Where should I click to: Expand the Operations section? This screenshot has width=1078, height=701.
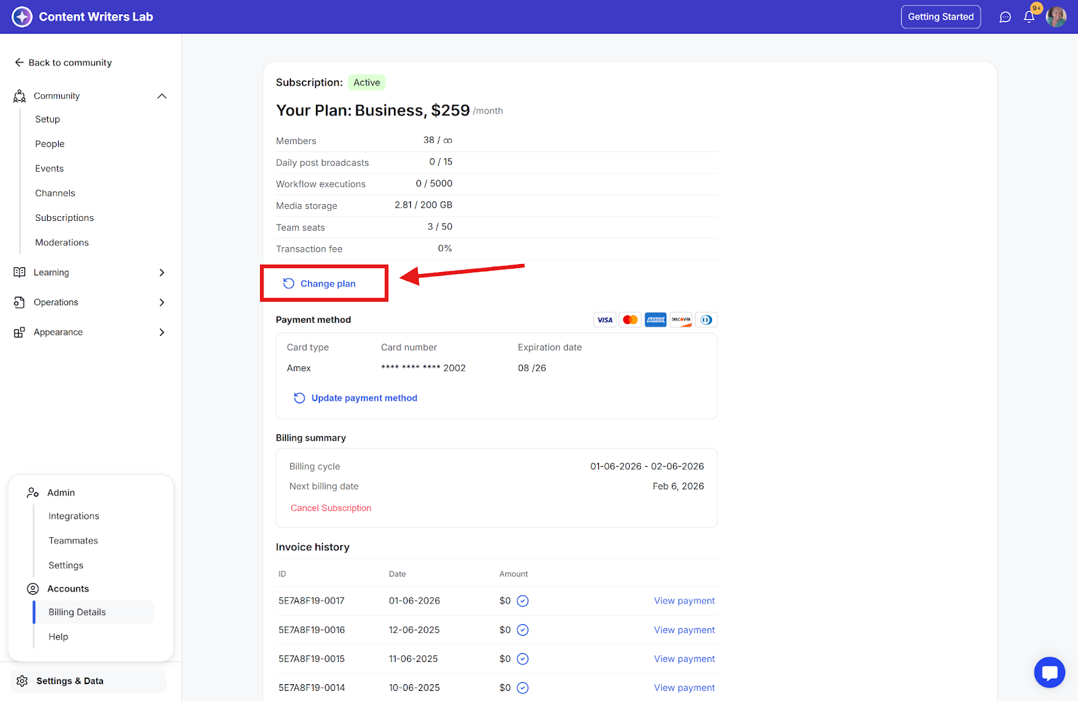click(162, 302)
